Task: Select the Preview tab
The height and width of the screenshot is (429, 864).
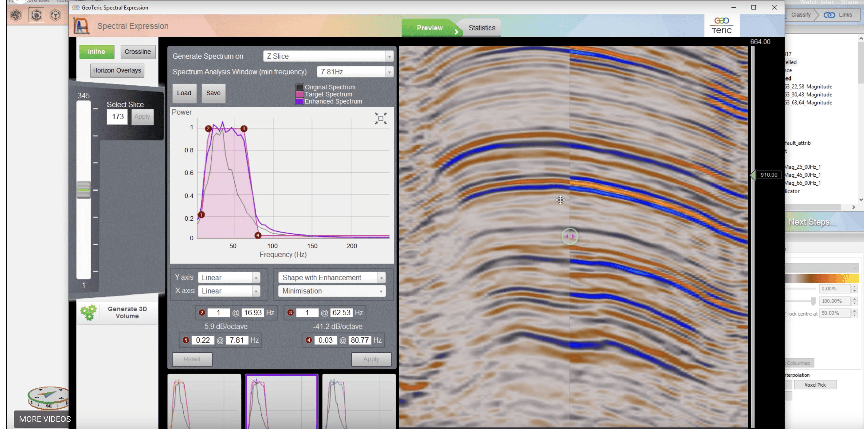Action: tap(430, 28)
